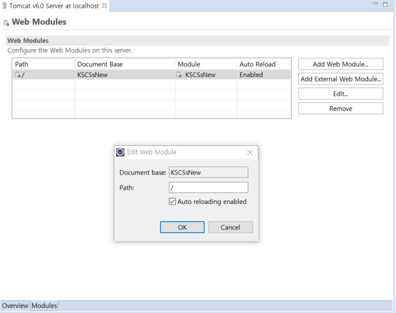
Task: Click the Auto Reload column header
Action: click(x=264, y=64)
